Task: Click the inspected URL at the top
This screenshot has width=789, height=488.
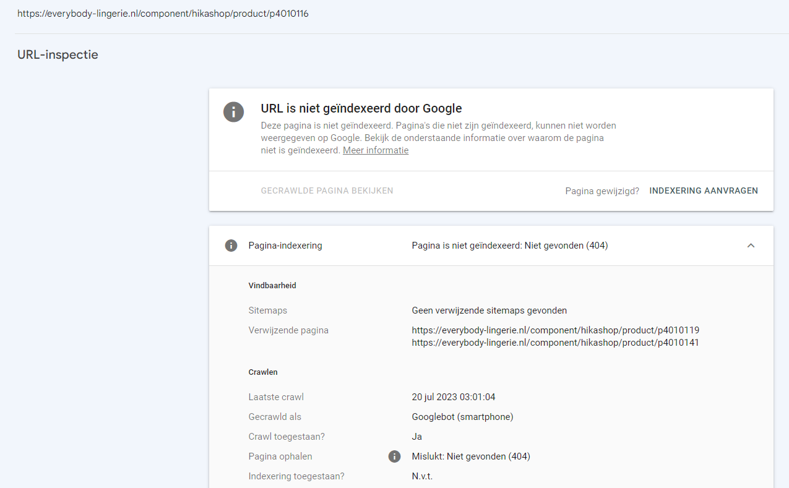Action: [163, 14]
